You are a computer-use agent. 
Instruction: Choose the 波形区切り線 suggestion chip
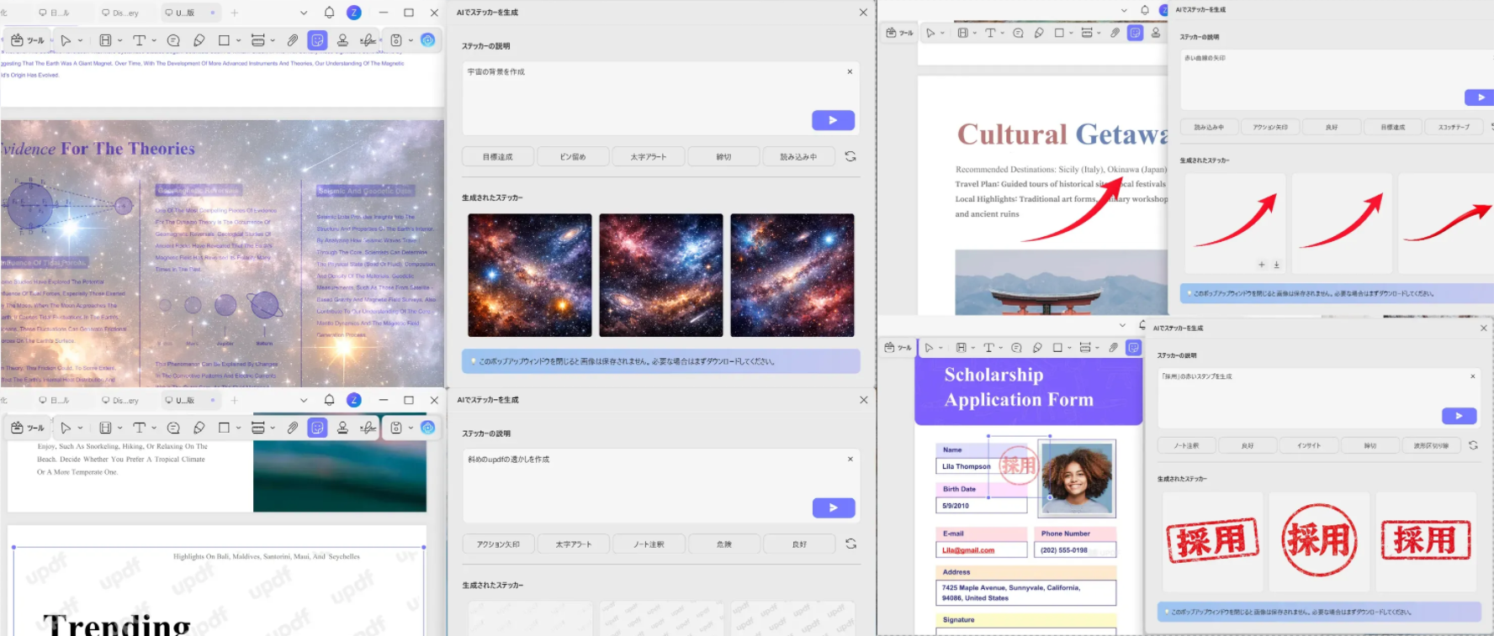1431,445
